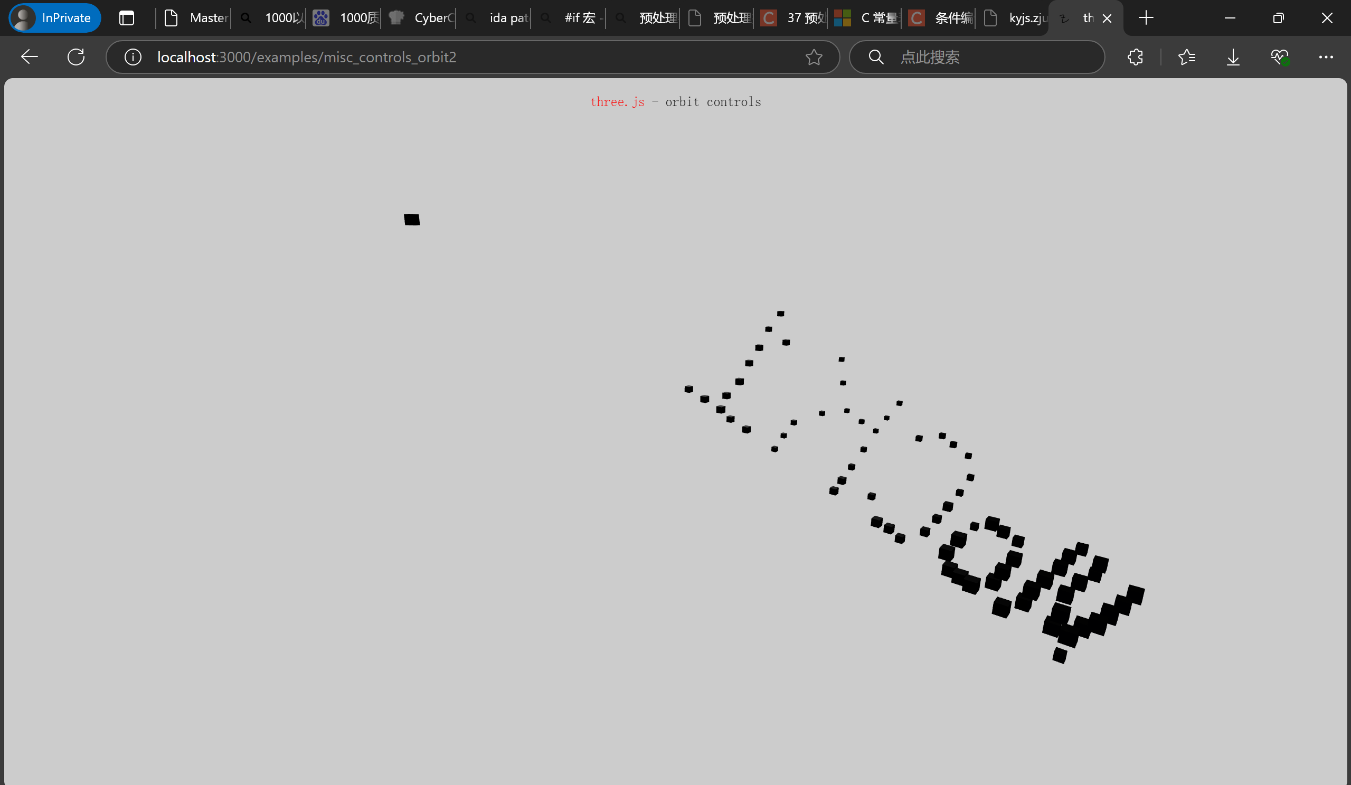Open the Favorites list icon
1351x785 pixels.
tap(1186, 57)
